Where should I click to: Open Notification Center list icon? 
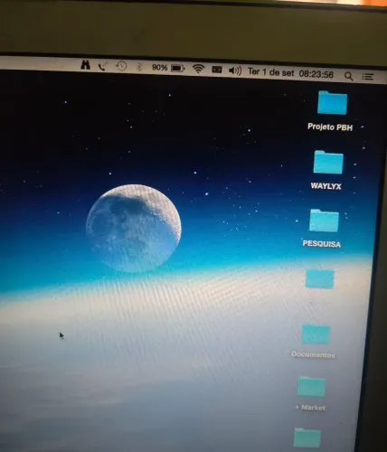click(x=368, y=77)
